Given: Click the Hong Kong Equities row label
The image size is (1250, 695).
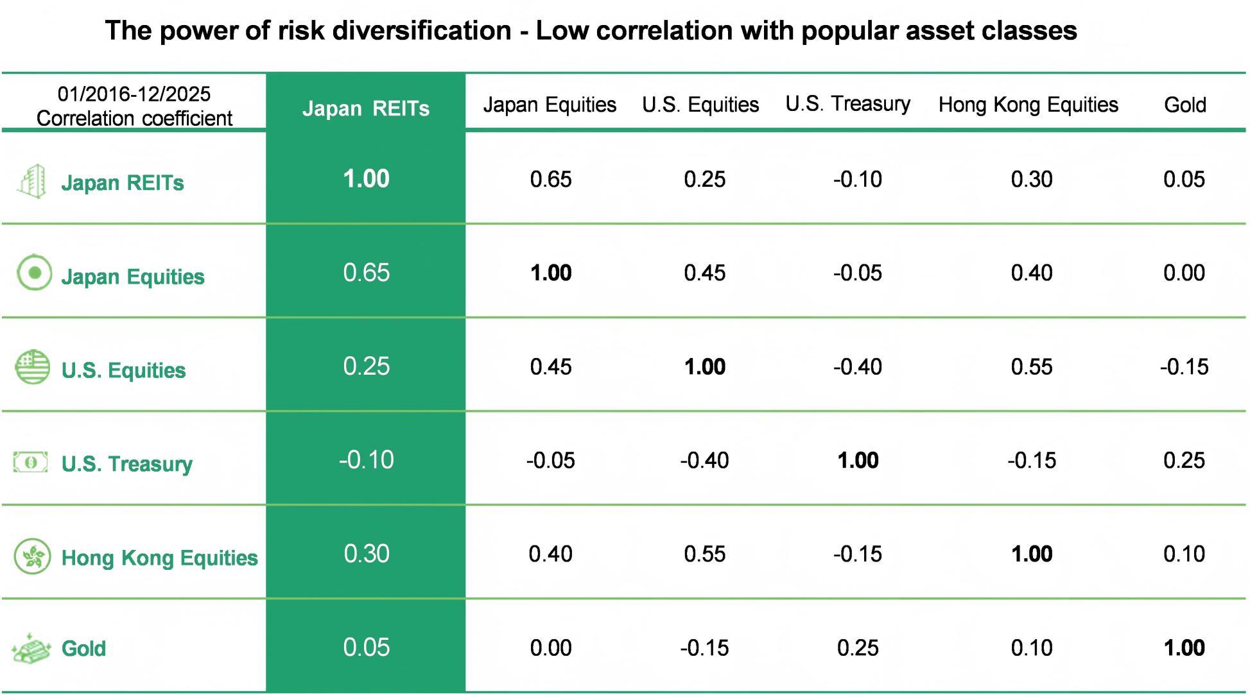Looking at the screenshot, I should coord(159,558).
